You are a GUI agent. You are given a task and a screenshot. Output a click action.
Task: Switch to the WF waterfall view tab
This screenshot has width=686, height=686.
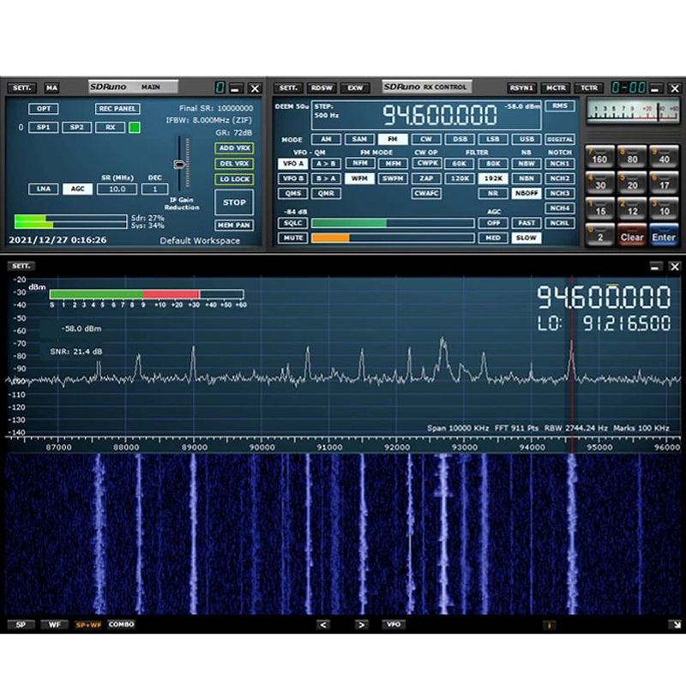[54, 625]
